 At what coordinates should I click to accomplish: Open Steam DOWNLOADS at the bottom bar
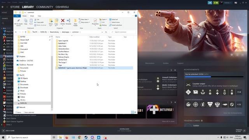tap(124, 130)
